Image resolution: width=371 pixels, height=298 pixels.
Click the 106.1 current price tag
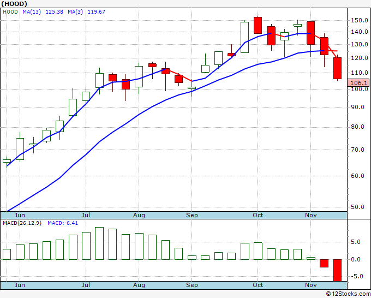(x=358, y=83)
